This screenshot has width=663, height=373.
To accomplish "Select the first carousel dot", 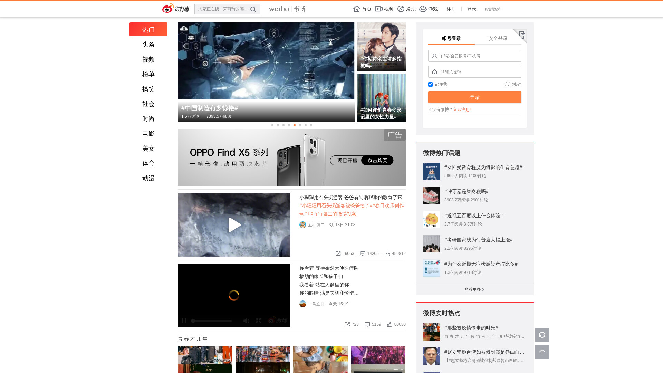I will pos(272,125).
